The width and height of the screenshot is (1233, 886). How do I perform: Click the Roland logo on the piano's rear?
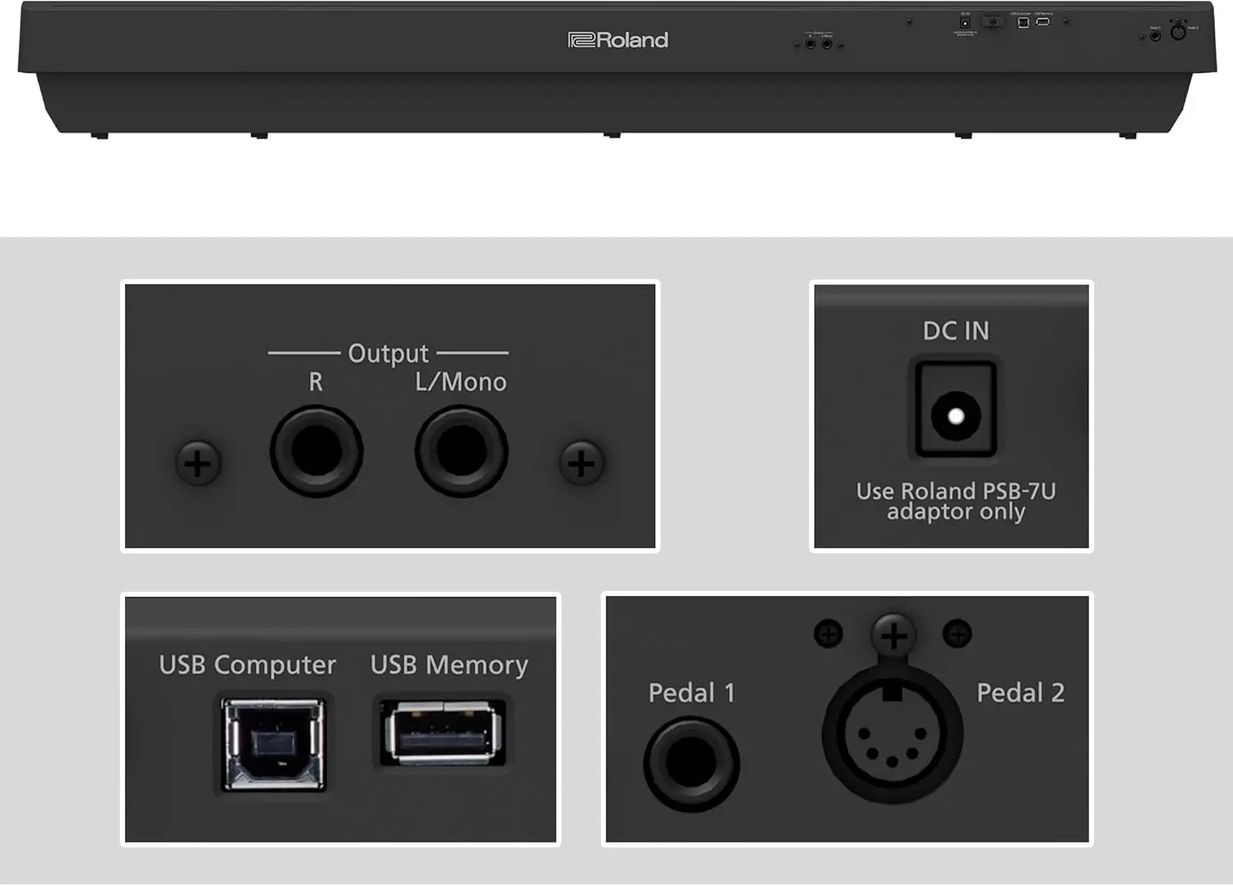(x=618, y=40)
